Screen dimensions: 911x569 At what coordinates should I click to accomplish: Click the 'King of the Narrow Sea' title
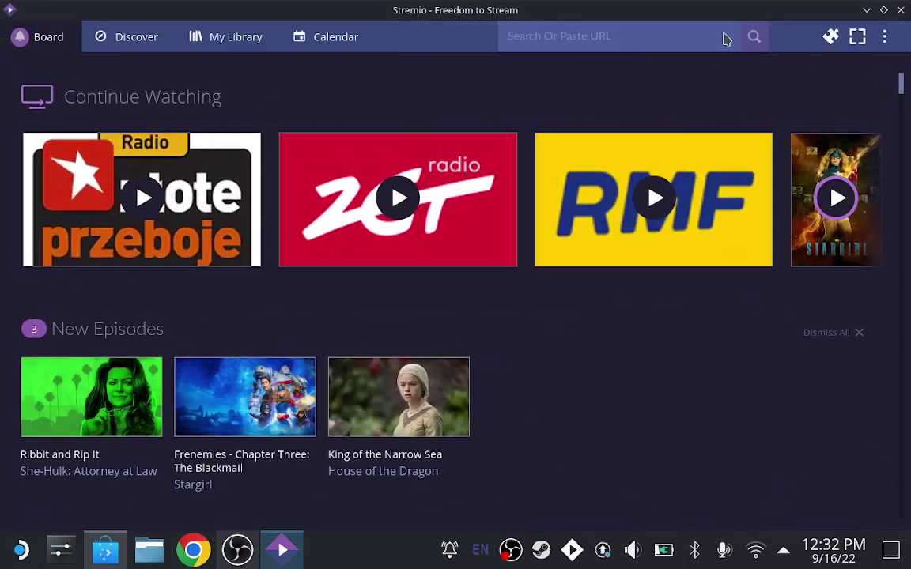(384, 454)
